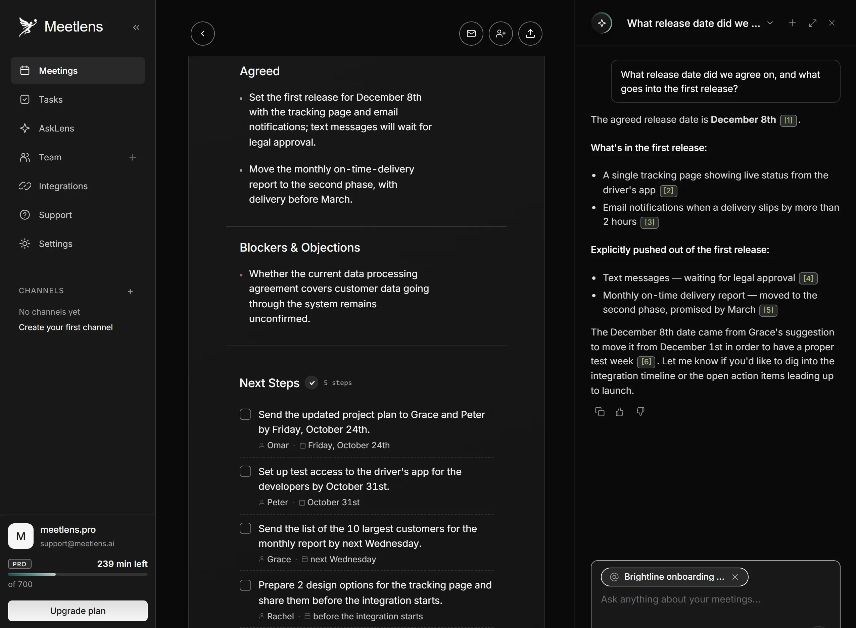Check the 'Set up test access' step
Screen dimensions: 856x628
click(245, 471)
